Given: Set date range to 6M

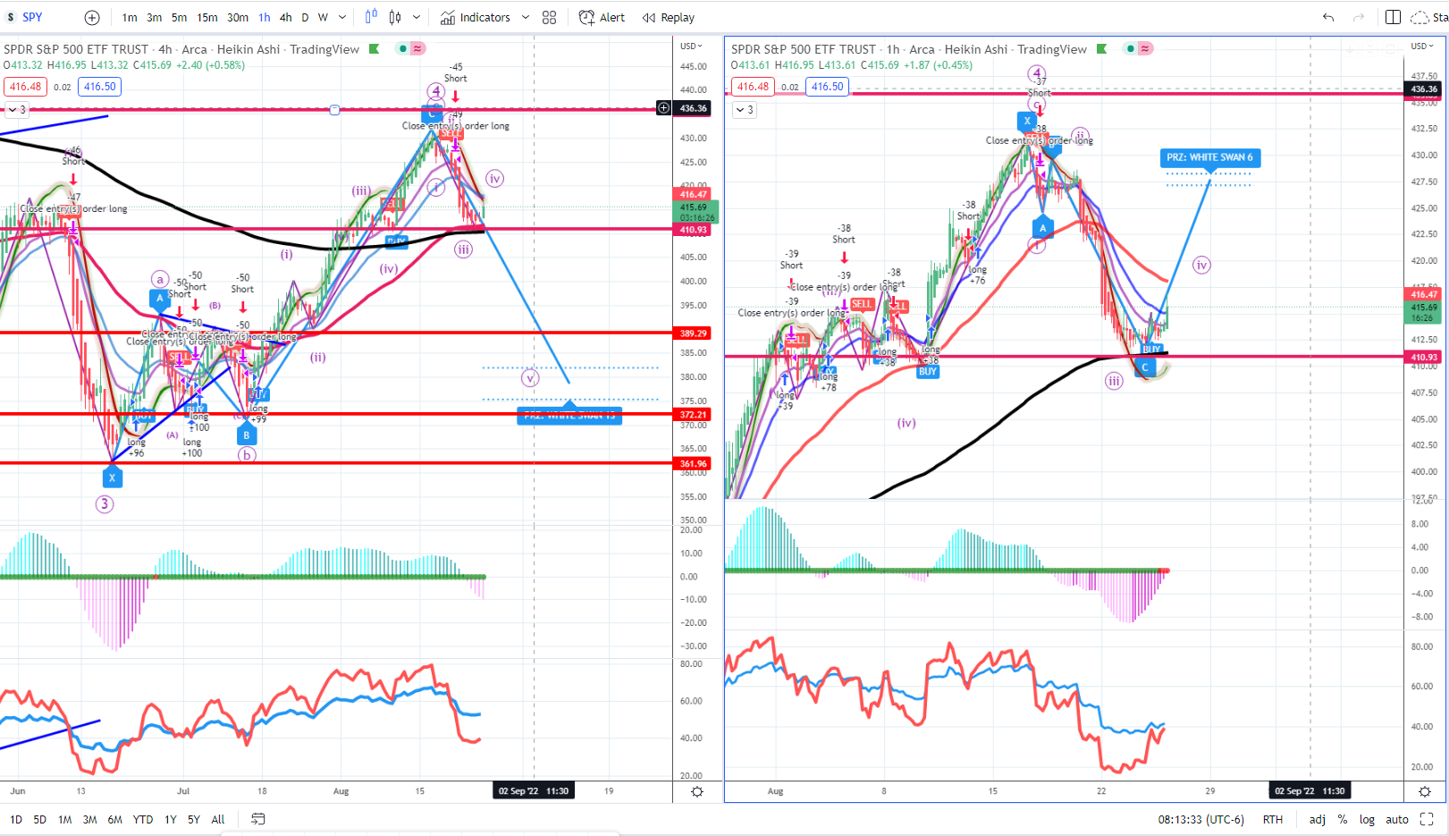Looking at the screenshot, I should pyautogui.click(x=114, y=819).
